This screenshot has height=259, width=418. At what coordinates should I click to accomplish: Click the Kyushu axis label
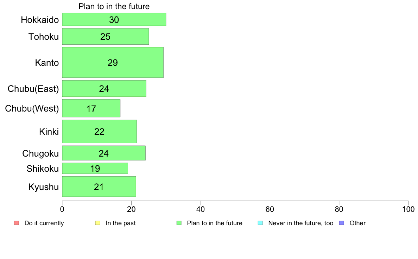(43, 187)
